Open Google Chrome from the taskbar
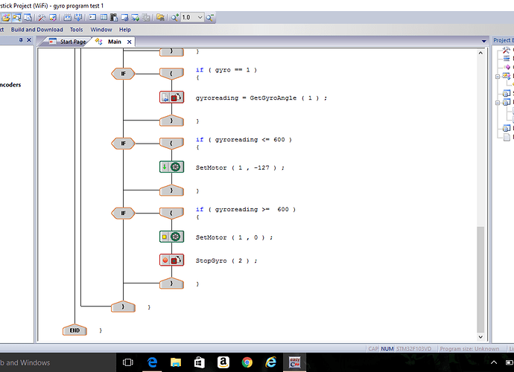514x372 pixels. tap(247, 362)
